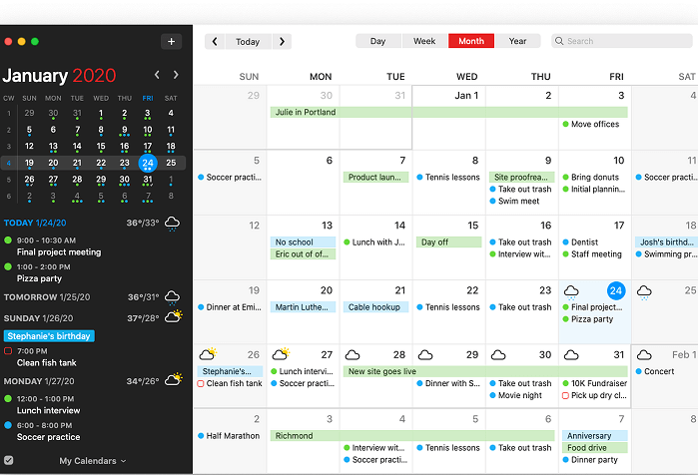Open Food drive event

click(595, 448)
